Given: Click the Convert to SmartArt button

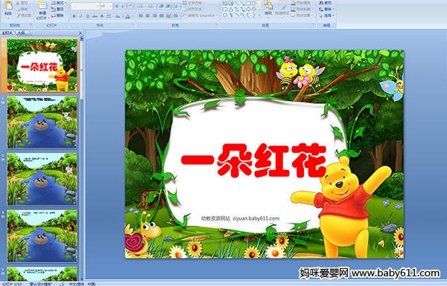Looking at the screenshot, I should pos(200,16).
